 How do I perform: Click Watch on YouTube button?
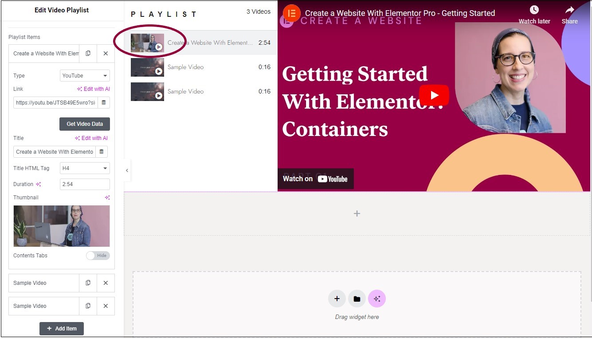pyautogui.click(x=315, y=179)
